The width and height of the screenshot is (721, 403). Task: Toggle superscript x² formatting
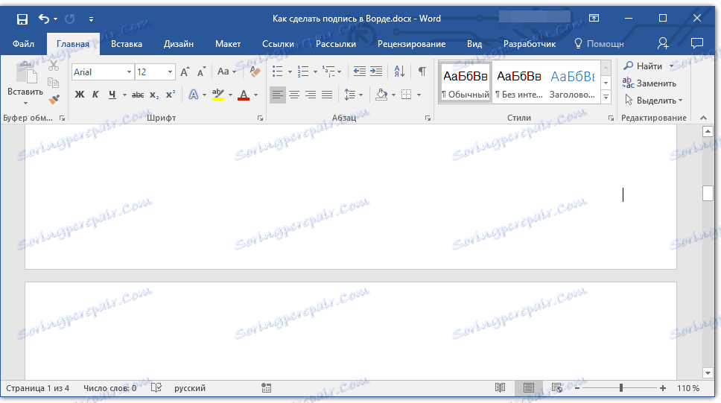tap(171, 95)
